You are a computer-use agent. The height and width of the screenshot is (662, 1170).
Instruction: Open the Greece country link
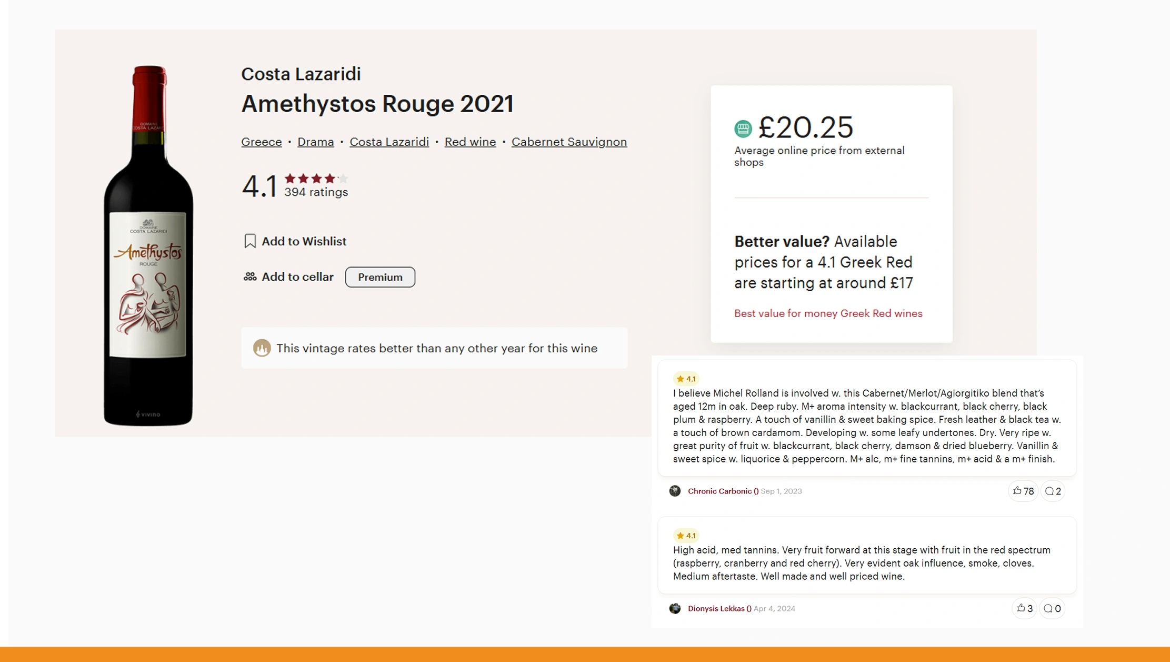pos(262,142)
